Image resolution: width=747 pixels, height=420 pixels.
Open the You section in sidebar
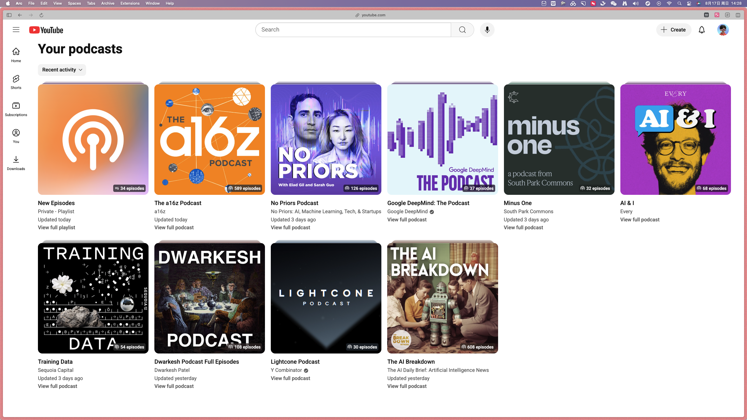pos(16,136)
